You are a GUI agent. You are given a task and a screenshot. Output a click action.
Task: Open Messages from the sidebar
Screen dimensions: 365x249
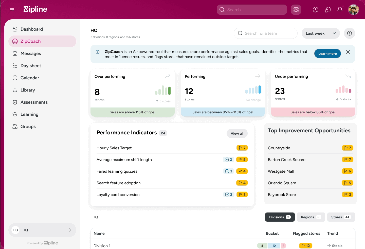(42, 54)
